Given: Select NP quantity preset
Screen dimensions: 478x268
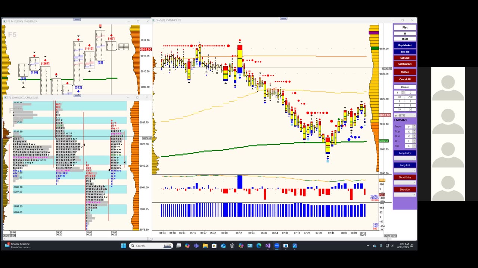Looking at the screenshot, I should coord(399,97).
